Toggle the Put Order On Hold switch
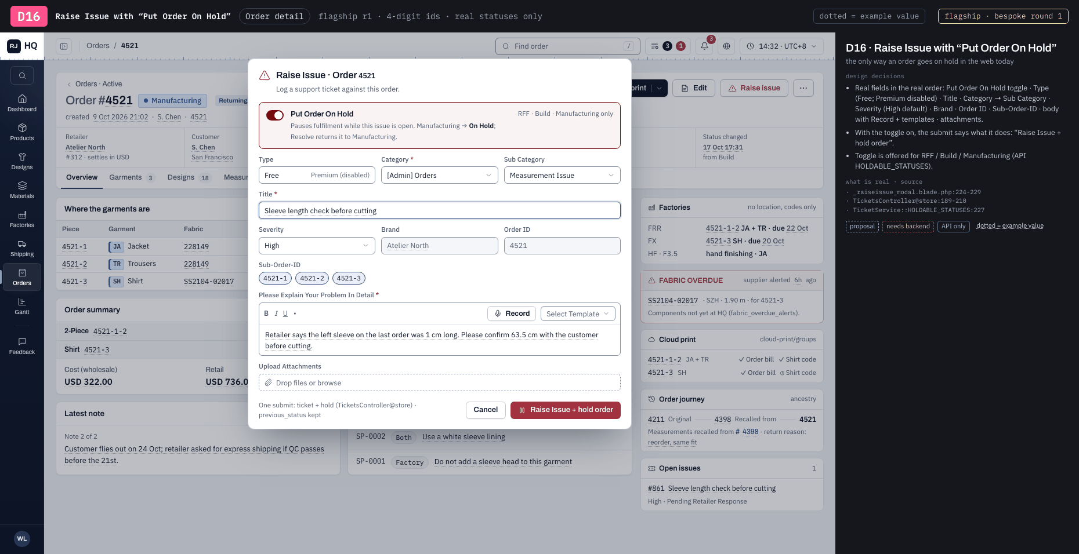The image size is (1079, 554). coord(275,115)
